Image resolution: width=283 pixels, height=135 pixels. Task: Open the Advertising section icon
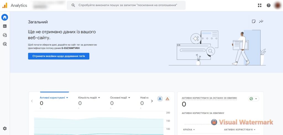pos(5,44)
